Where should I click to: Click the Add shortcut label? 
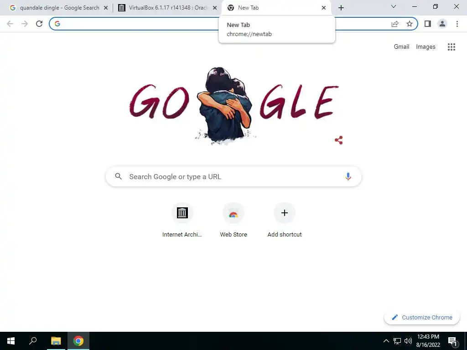point(285,235)
